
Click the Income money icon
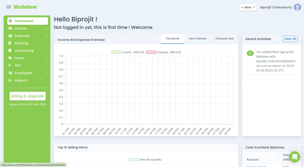click(10, 28)
